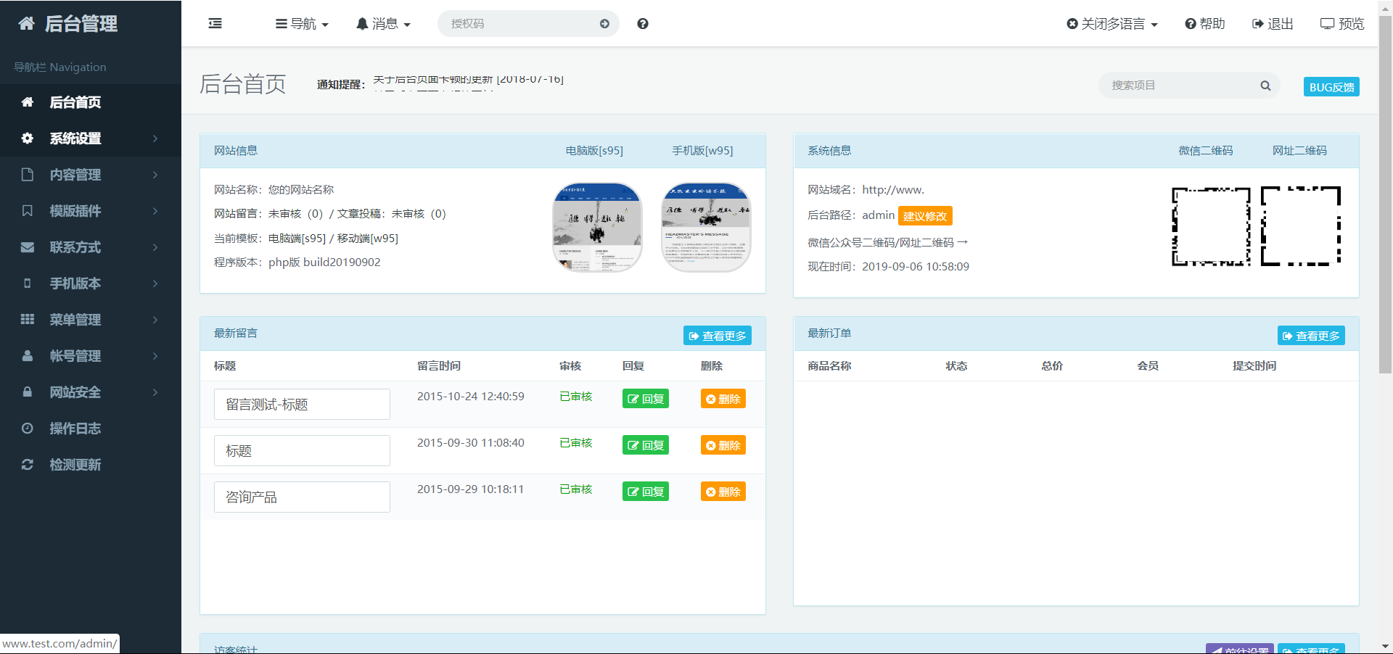The image size is (1393, 654).
Task: Go to 后台首页 in the sidebar
Action: [x=75, y=102]
